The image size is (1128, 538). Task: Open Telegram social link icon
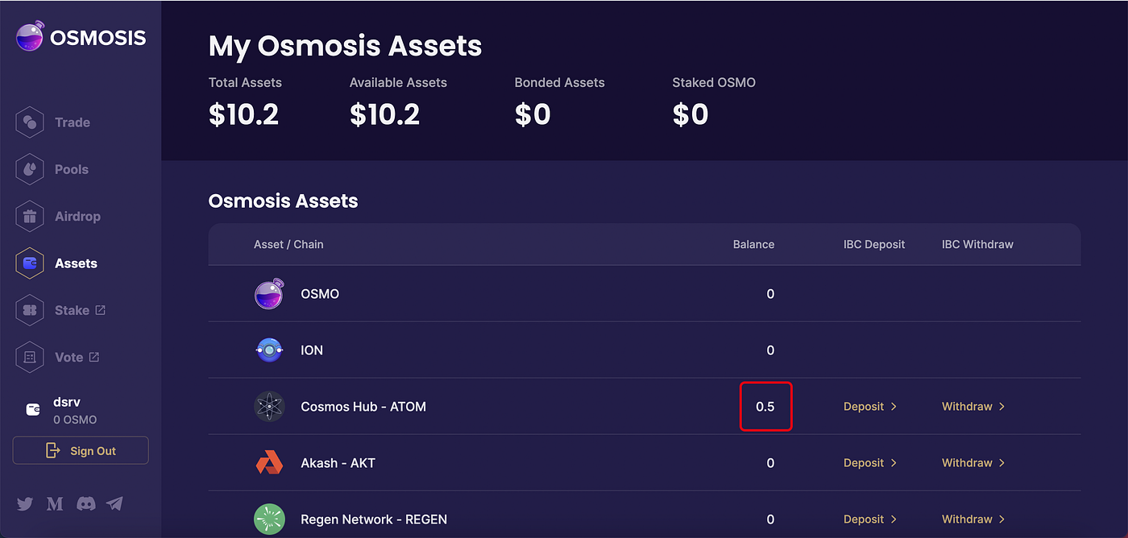(x=115, y=504)
